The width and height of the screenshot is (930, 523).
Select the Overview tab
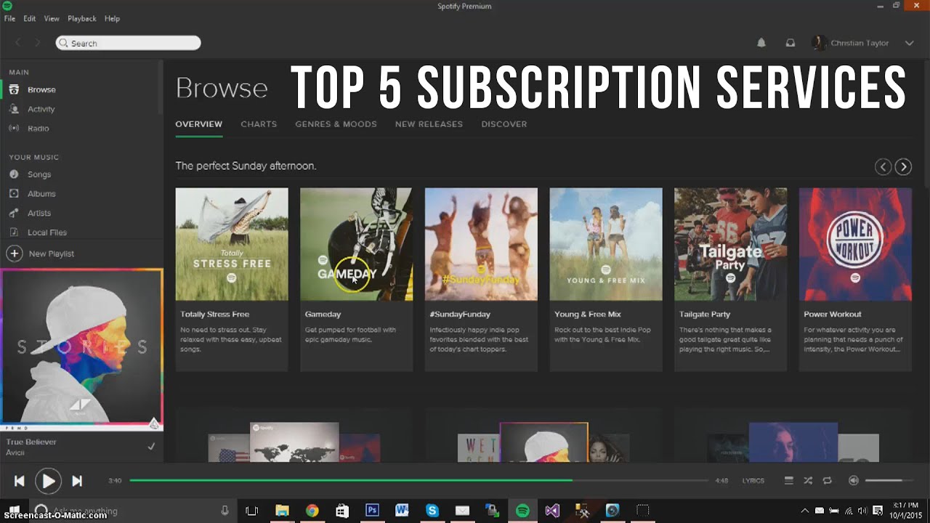tap(198, 124)
